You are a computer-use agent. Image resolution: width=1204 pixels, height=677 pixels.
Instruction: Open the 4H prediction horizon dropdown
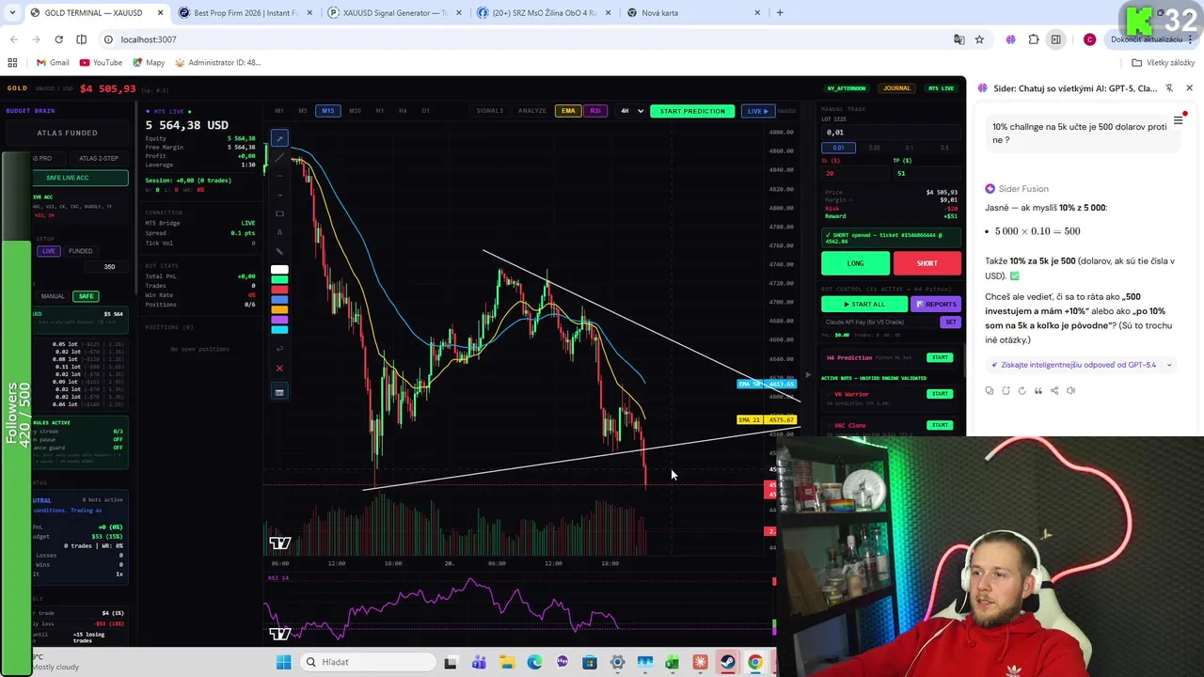click(631, 111)
